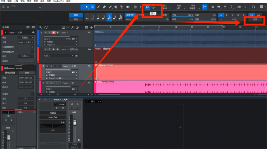Select quantize preset tab A
267x149 pixels.
pos(221,15)
